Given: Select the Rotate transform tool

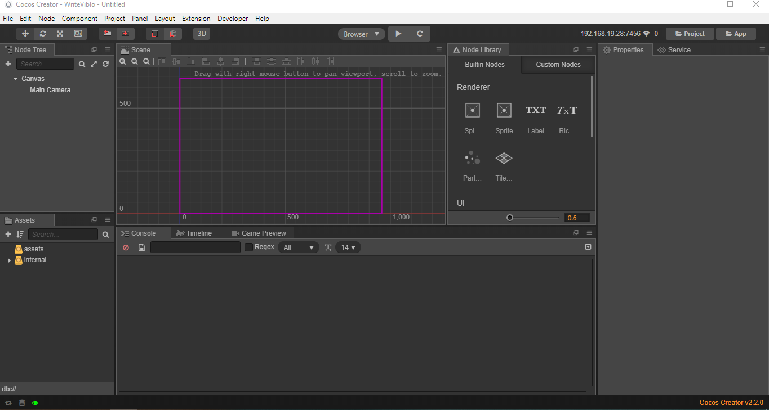Looking at the screenshot, I should point(43,34).
